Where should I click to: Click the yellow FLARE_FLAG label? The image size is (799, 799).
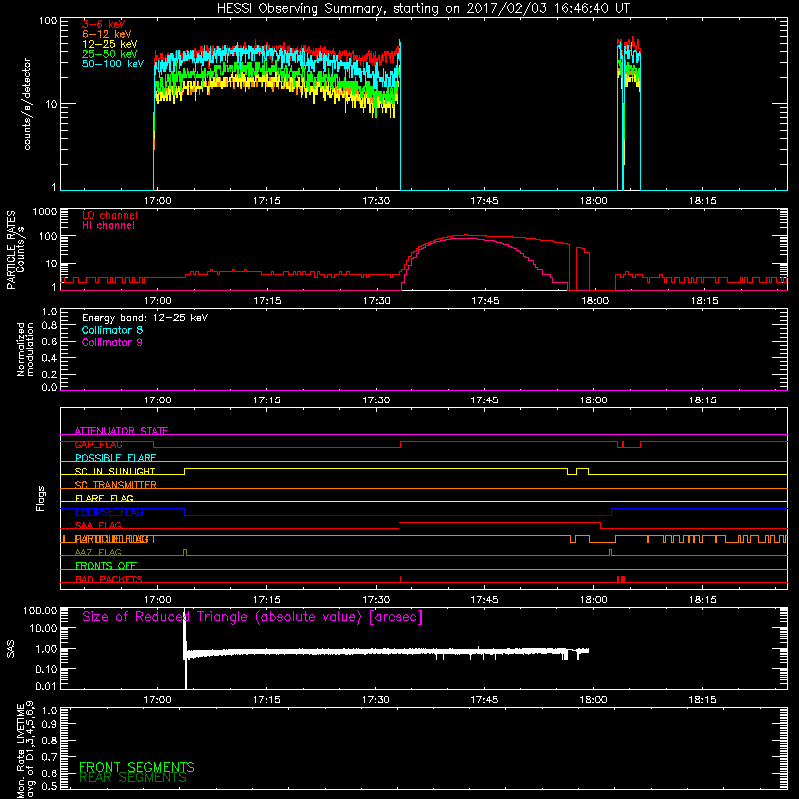coord(104,498)
